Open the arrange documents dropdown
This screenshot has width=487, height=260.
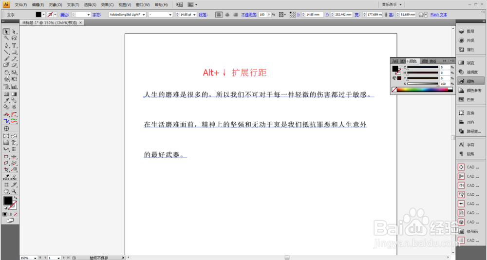(192, 5)
